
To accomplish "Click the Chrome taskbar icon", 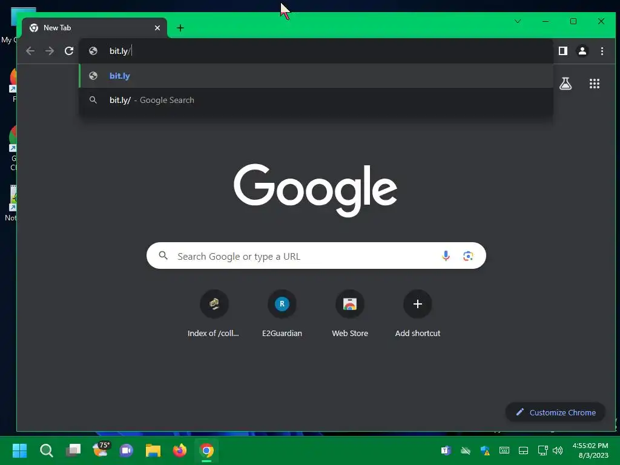I will click(206, 450).
